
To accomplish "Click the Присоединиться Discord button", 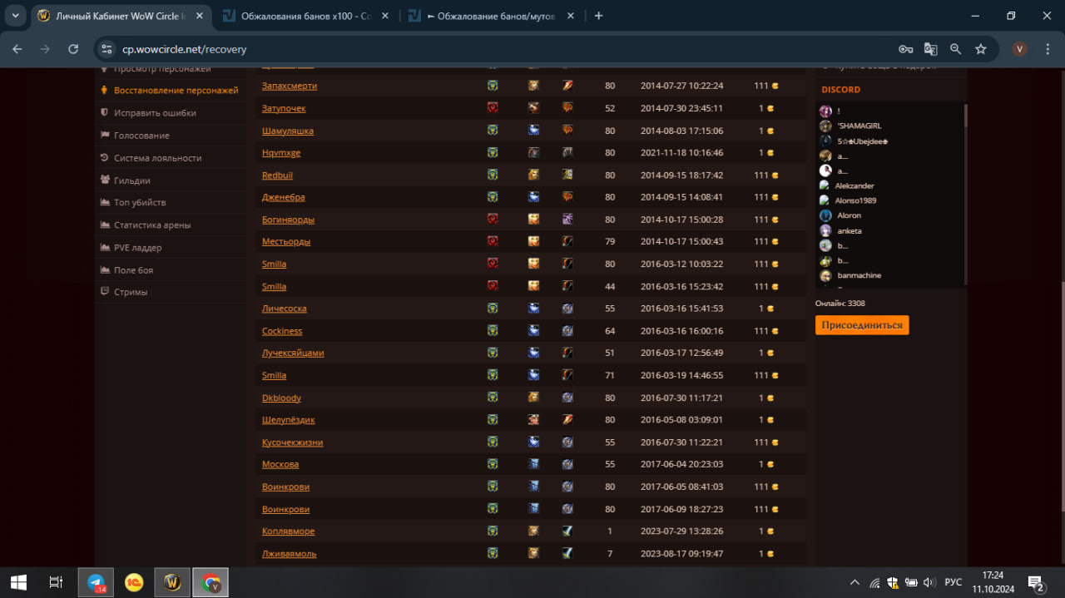I will tap(861, 325).
